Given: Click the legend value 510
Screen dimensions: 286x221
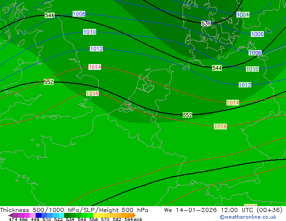Looking at the screenshot, I should click(47, 219).
